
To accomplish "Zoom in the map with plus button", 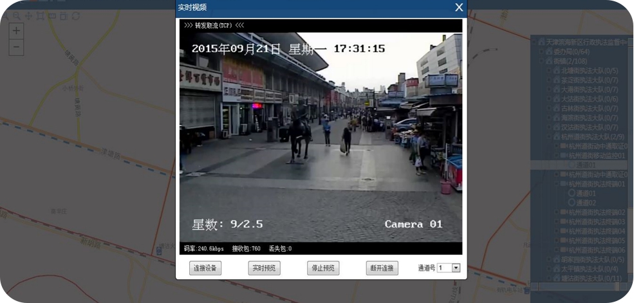I will 17,31.
